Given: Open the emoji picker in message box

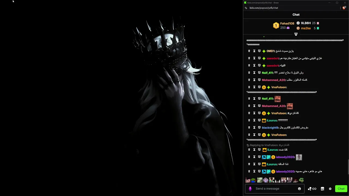Looking at the screenshot, I should click(x=299, y=189).
